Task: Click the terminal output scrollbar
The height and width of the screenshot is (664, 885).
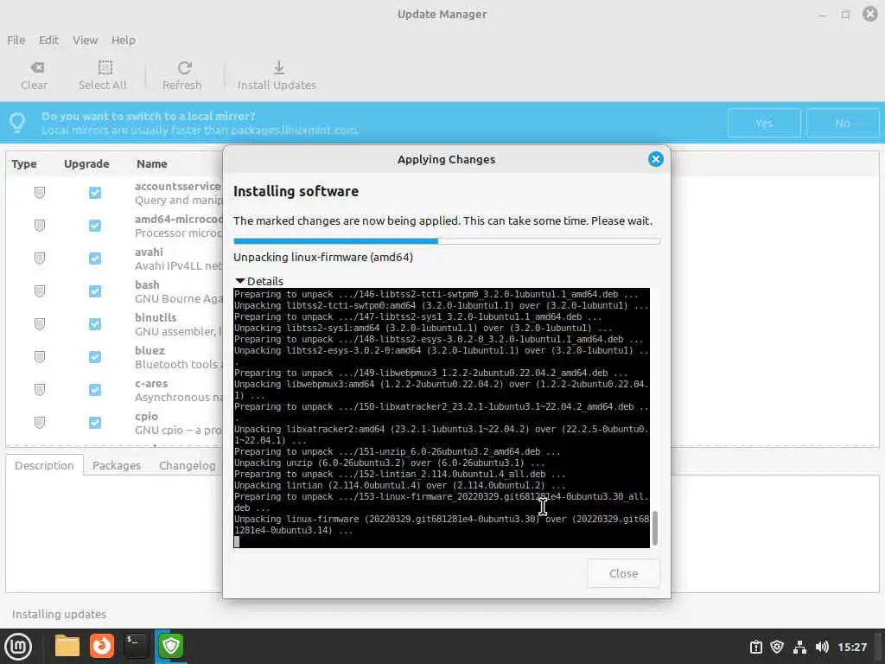Action: [x=655, y=528]
